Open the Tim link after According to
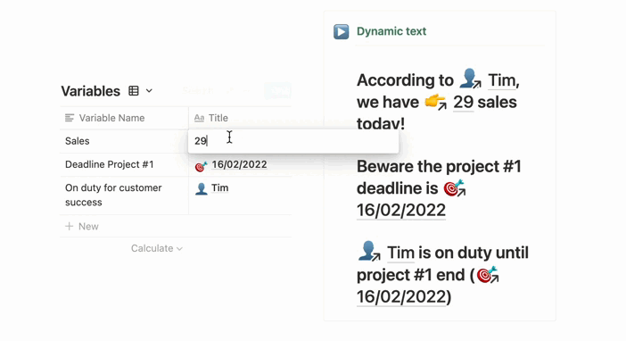626x341 pixels. coord(501,80)
